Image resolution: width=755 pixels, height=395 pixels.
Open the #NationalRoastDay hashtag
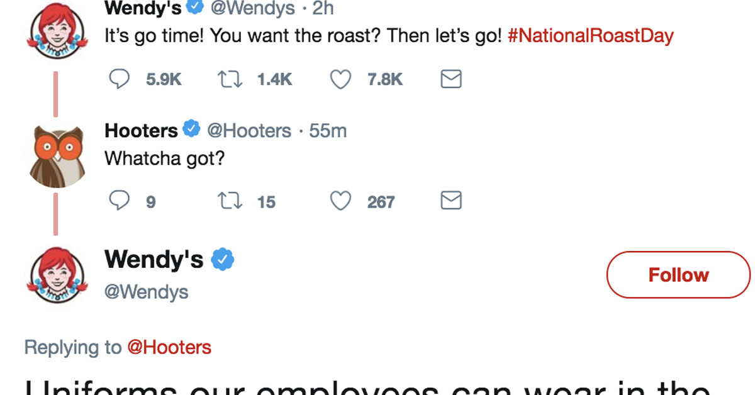590,35
